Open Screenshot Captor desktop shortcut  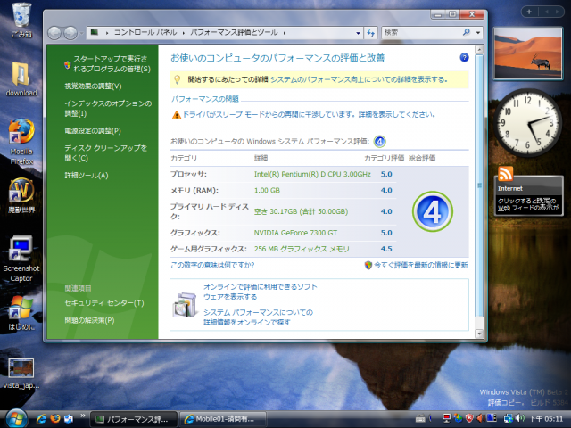click(x=21, y=259)
